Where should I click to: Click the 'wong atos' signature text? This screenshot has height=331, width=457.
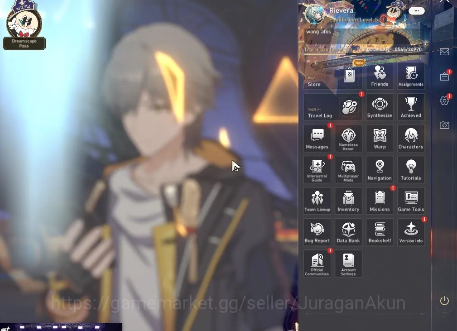click(x=318, y=32)
